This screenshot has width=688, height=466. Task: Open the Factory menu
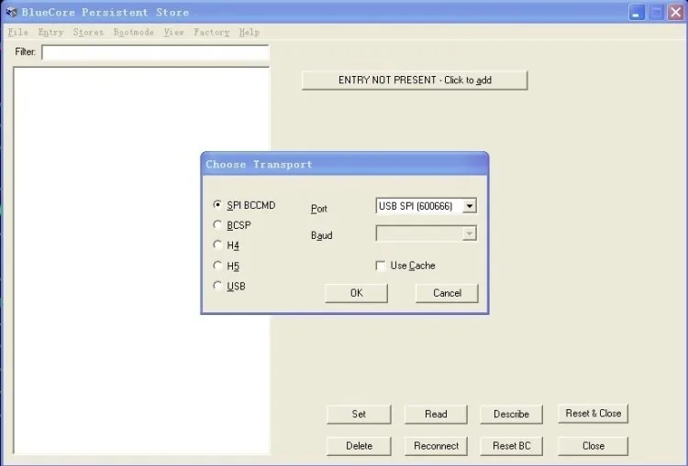[212, 32]
